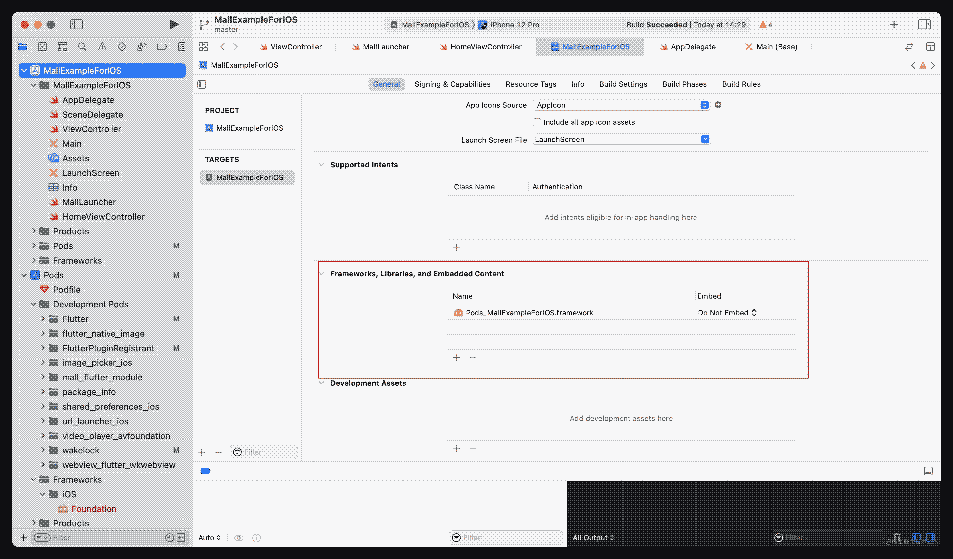
Task: Select the MallExampleForIOS scheme in toolbar
Action: [x=429, y=25]
